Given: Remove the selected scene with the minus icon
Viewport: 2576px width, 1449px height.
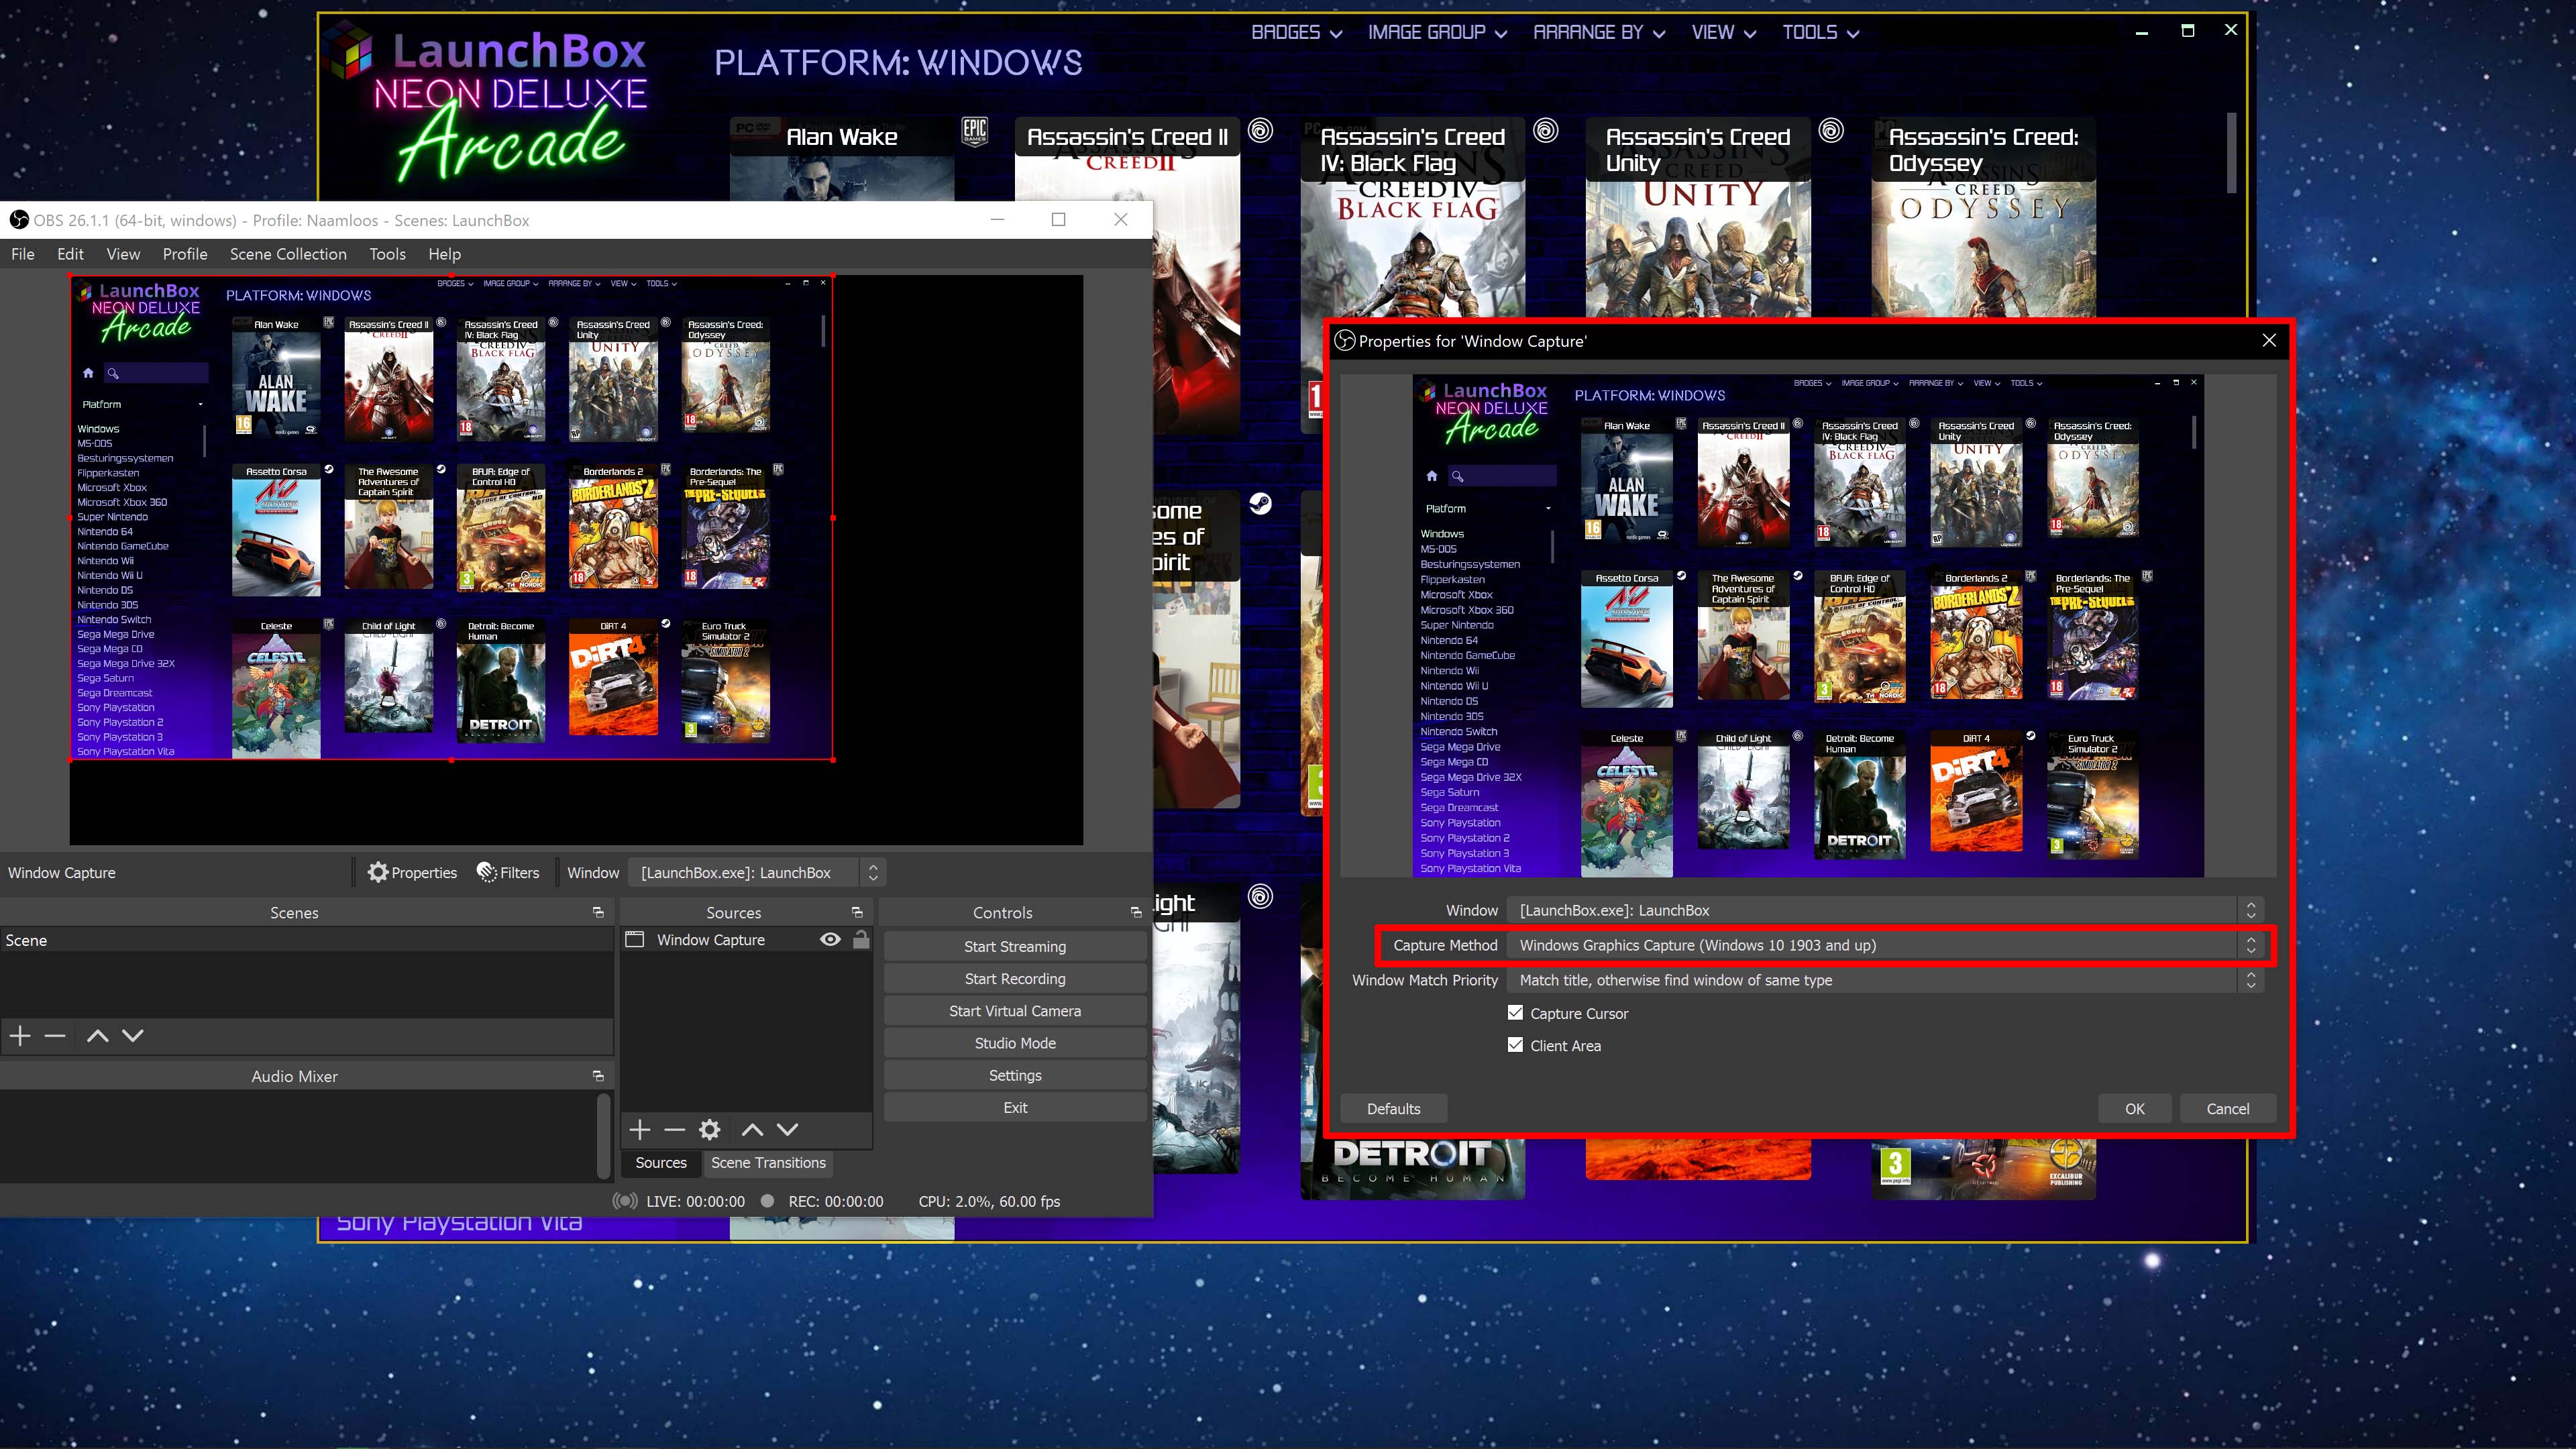Looking at the screenshot, I should 55,1036.
